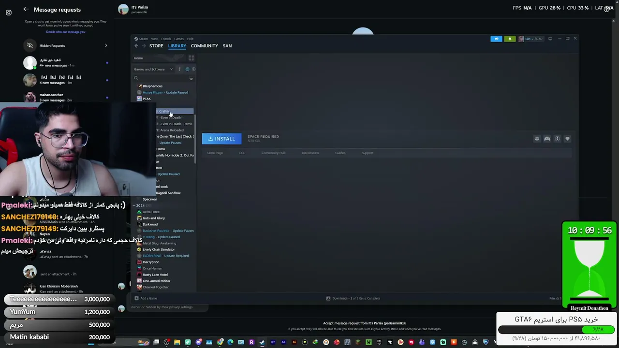Switch Steam library to grid collections view
619x348 pixels.
(x=191, y=58)
